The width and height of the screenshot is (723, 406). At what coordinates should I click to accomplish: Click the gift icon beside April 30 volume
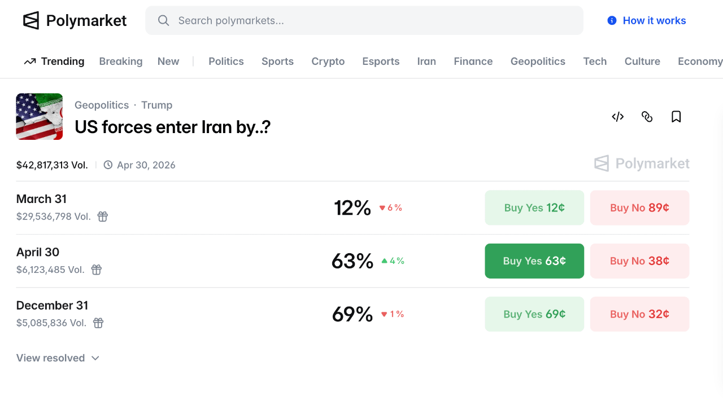tap(97, 270)
